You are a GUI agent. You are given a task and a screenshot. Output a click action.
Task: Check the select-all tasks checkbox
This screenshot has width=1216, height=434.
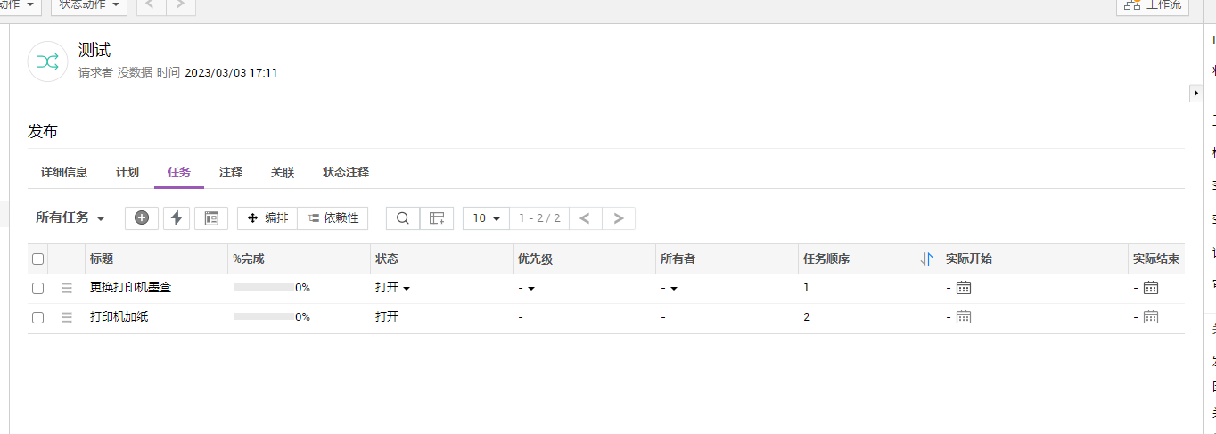(37, 259)
